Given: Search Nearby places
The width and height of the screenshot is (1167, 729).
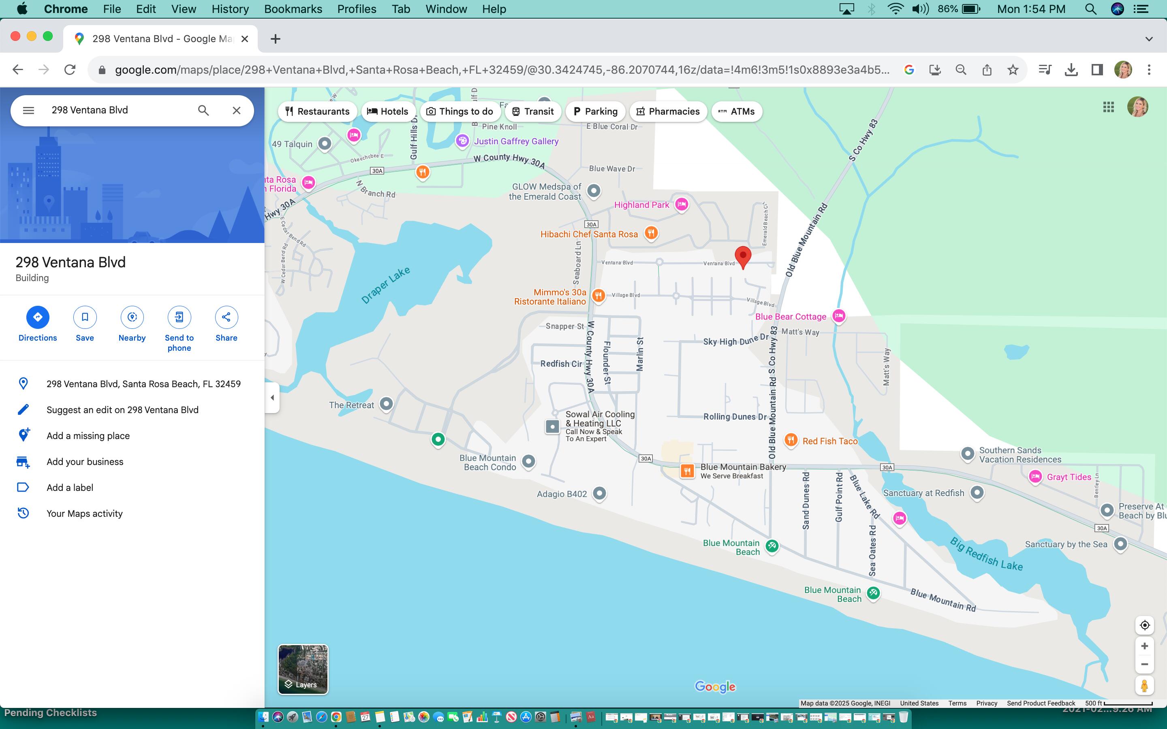Looking at the screenshot, I should click(x=132, y=324).
